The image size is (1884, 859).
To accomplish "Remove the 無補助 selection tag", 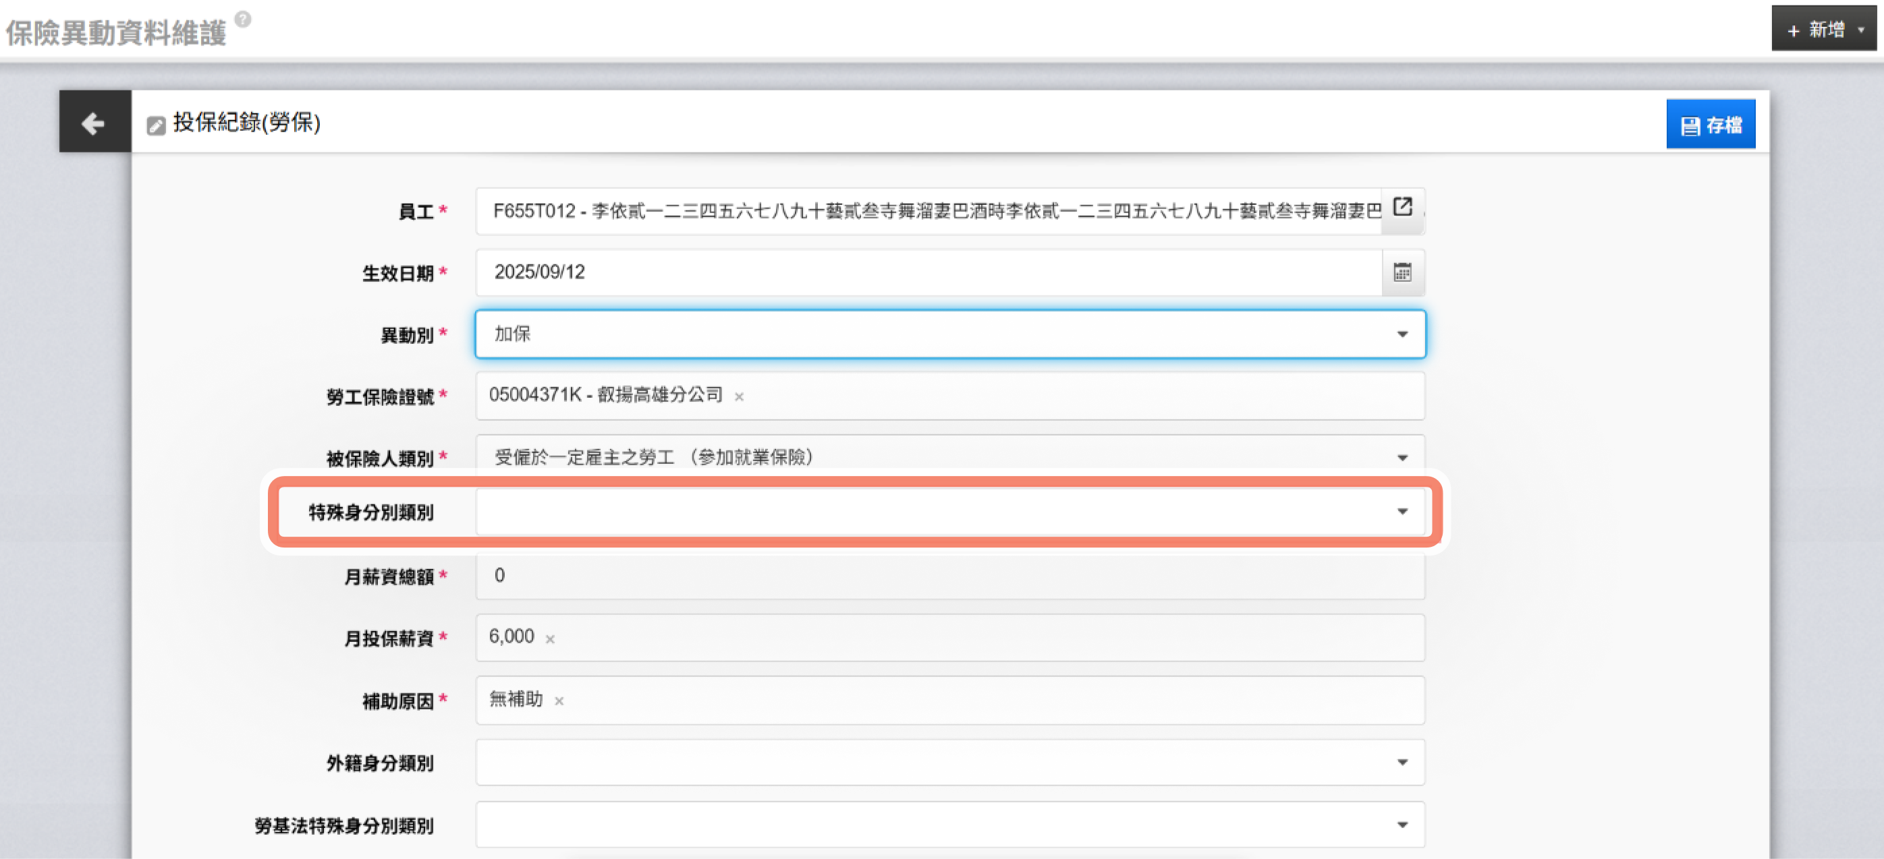I will [559, 701].
